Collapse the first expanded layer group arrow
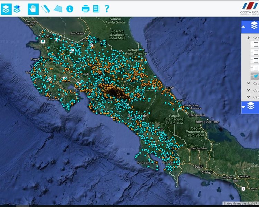This screenshot has width=259, height=207. click(x=249, y=38)
